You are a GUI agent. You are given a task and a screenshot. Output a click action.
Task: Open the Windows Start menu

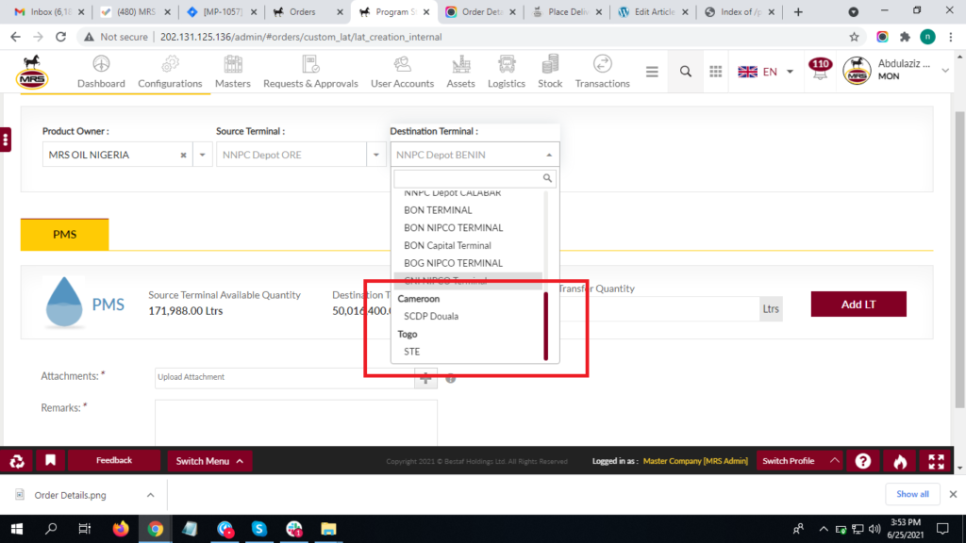coord(17,529)
